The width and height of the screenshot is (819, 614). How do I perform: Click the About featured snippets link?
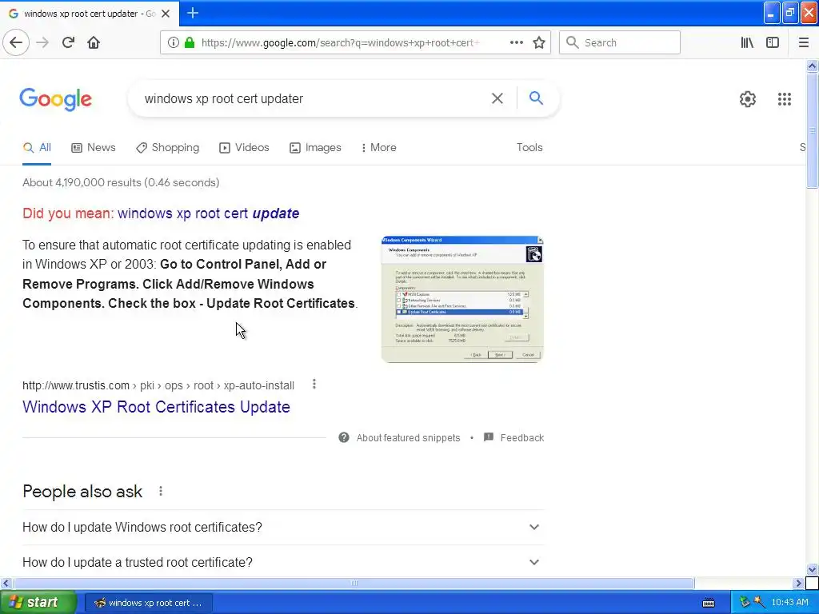[408, 437]
